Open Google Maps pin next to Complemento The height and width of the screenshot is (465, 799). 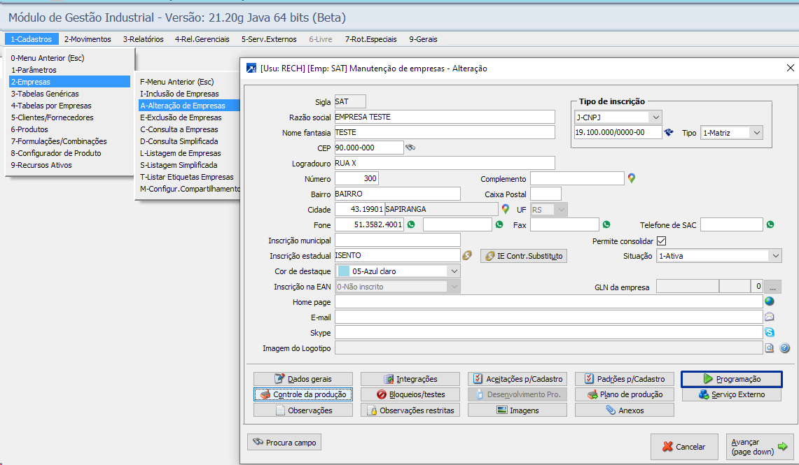[631, 178]
